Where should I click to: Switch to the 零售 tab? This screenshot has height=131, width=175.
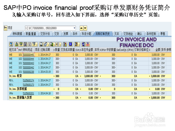[x=163, y=34]
